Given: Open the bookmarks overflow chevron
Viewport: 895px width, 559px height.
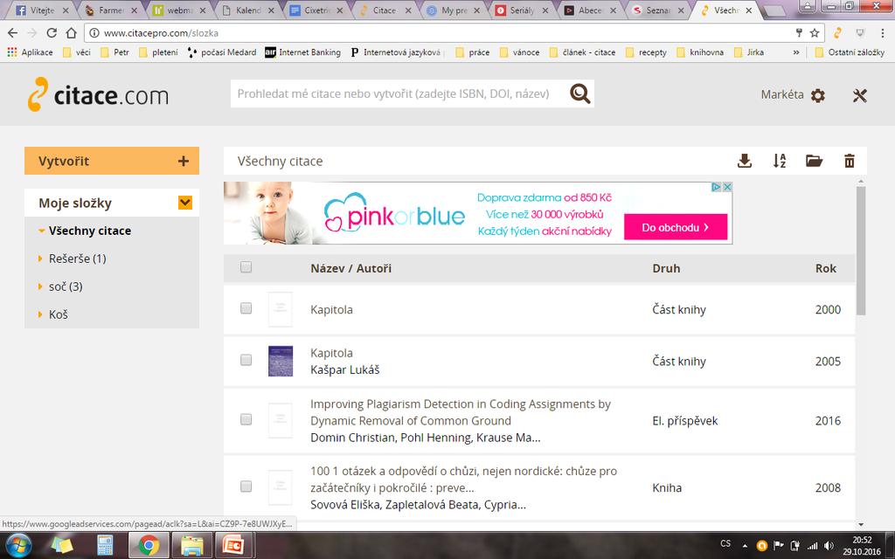Looking at the screenshot, I should [x=795, y=52].
